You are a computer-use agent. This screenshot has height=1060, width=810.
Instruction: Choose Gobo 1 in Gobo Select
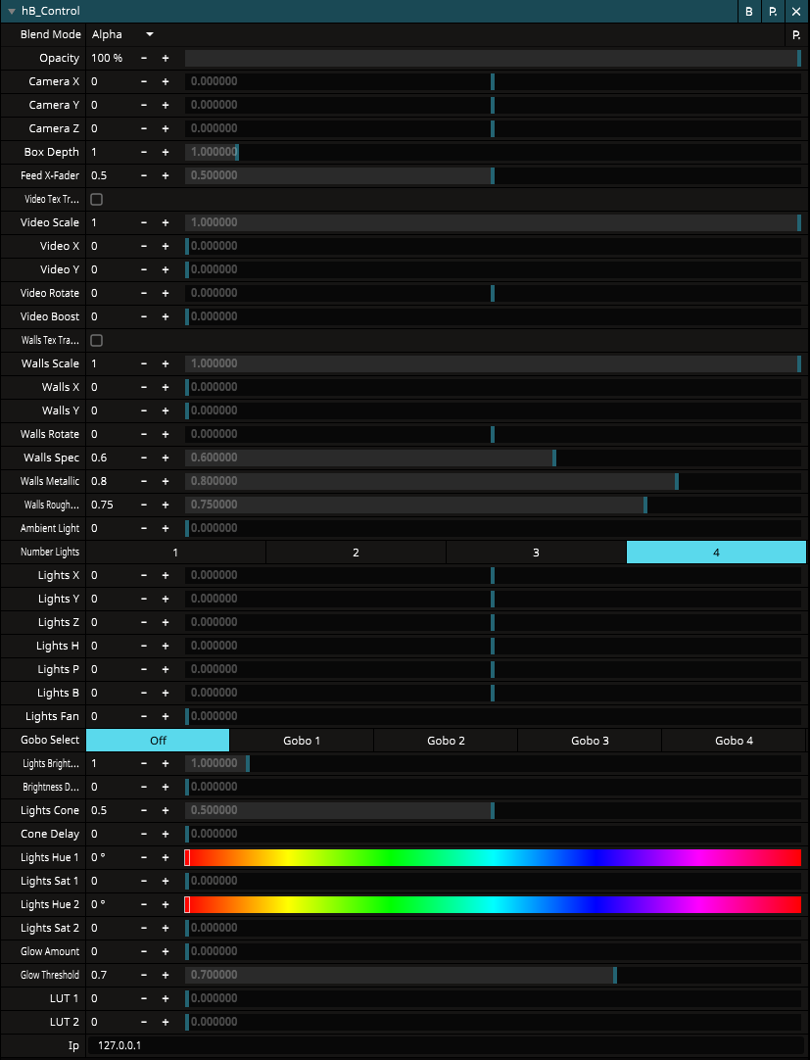(302, 741)
